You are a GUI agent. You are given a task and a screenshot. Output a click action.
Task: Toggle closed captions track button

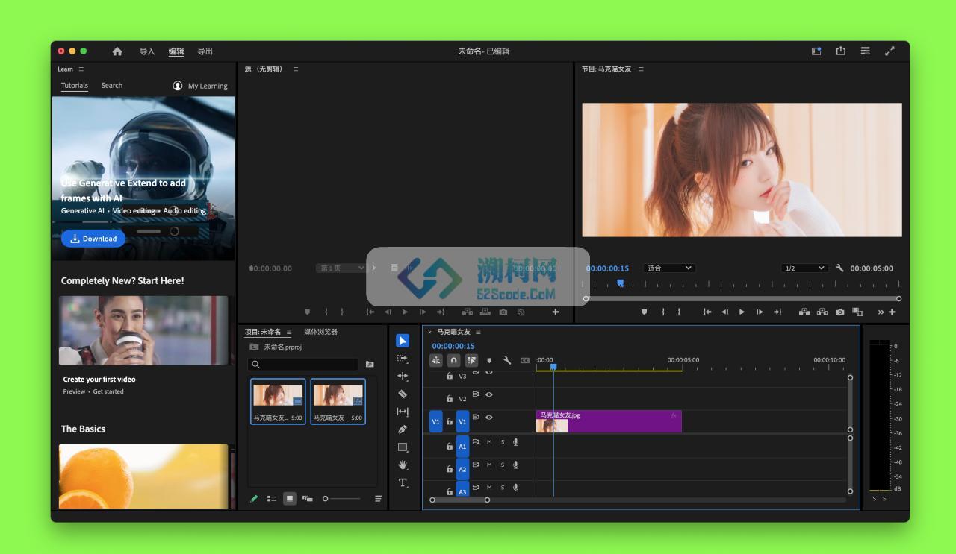[525, 360]
